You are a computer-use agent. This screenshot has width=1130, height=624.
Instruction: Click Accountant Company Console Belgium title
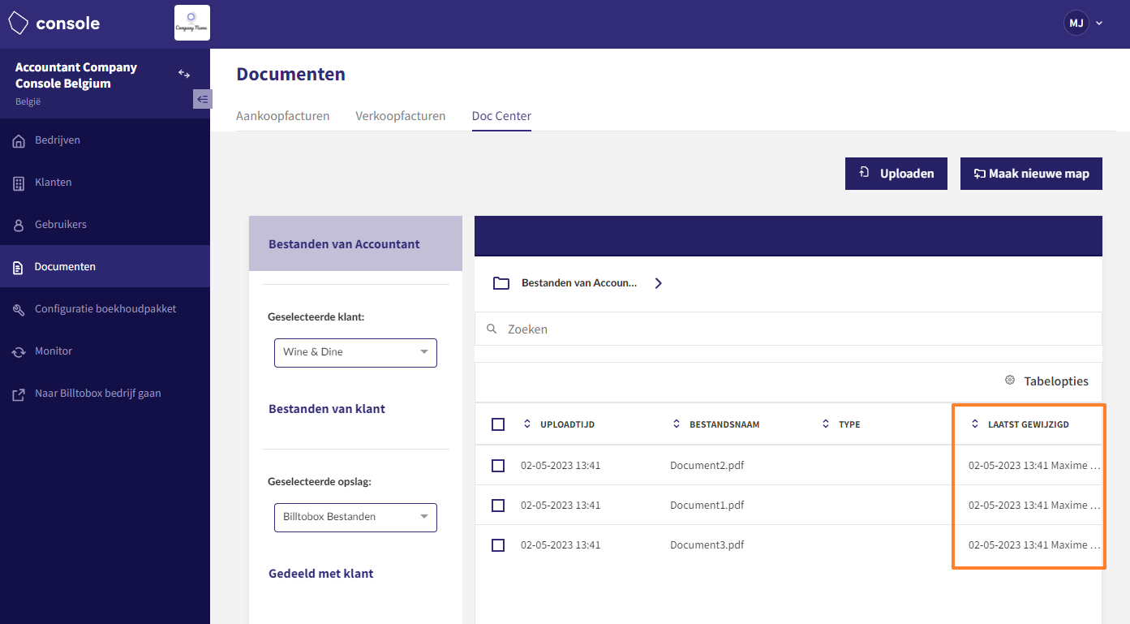pos(76,75)
